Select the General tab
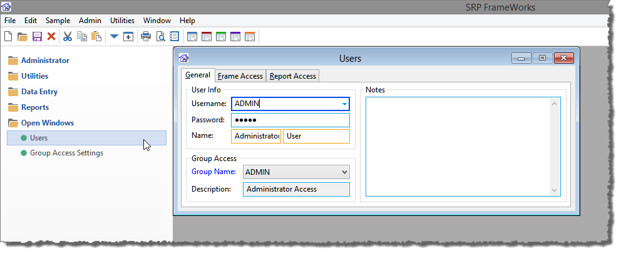Screen dimensions: 621x254 (198, 75)
